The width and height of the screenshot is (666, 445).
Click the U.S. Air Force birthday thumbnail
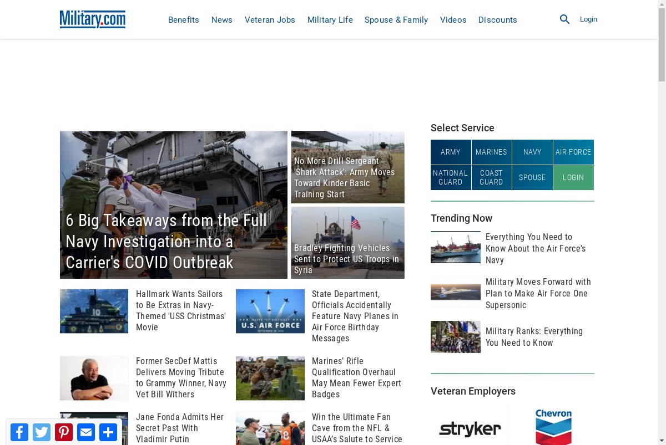point(270,311)
